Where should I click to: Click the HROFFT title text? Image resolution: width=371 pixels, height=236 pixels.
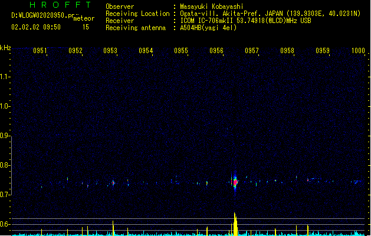(60, 5)
